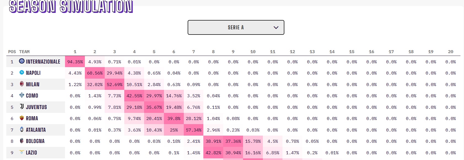Click the Juventus team name

pos(36,107)
